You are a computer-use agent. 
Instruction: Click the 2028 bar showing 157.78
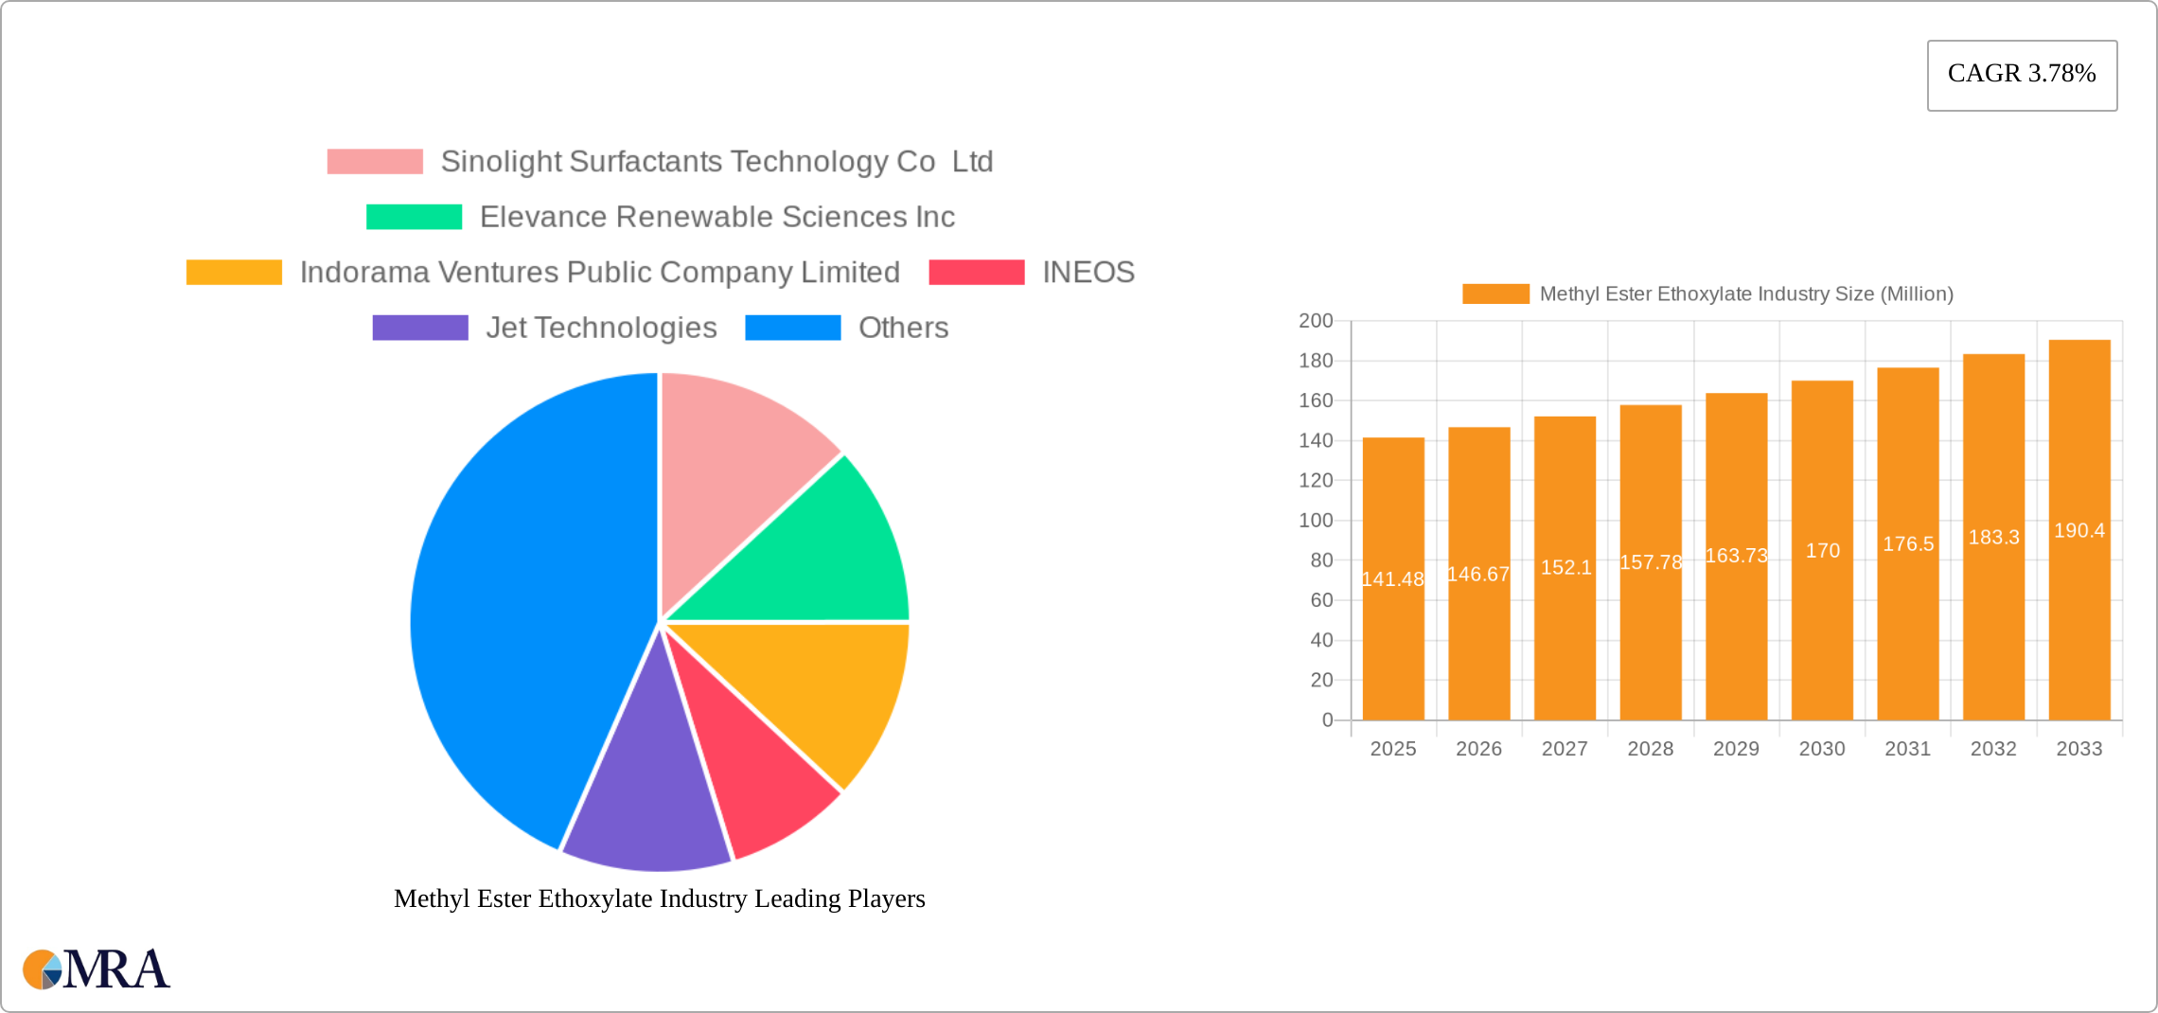pos(1651,562)
